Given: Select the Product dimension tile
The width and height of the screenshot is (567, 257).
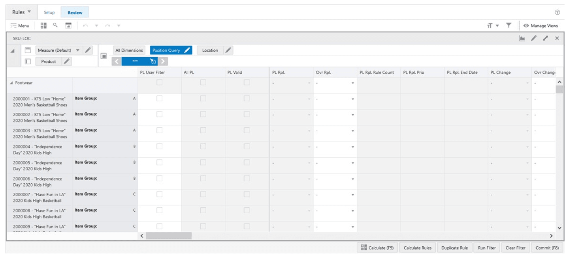Looking at the screenshot, I should (x=49, y=61).
